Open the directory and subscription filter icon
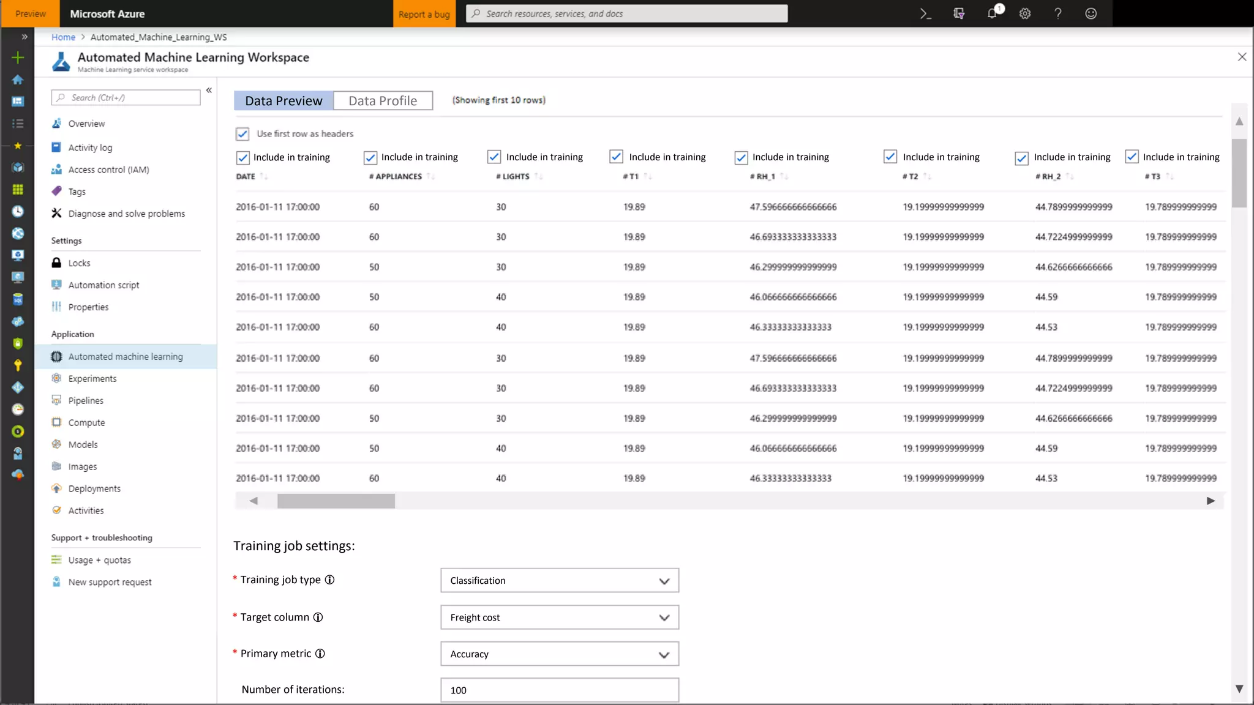 [x=959, y=13]
